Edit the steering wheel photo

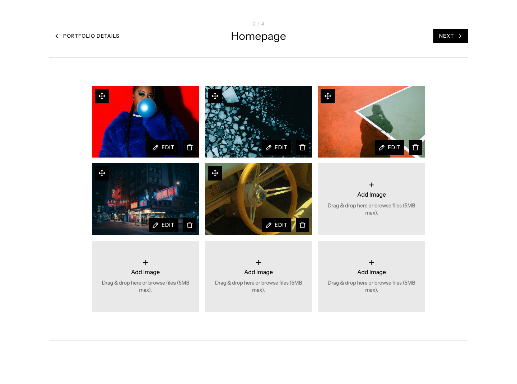pyautogui.click(x=276, y=225)
